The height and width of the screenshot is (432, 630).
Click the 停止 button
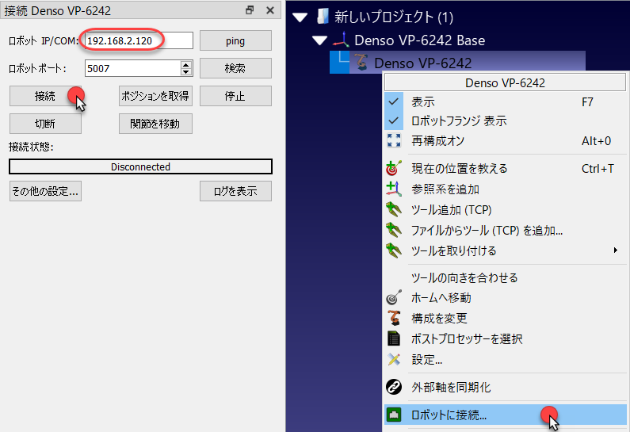click(235, 96)
